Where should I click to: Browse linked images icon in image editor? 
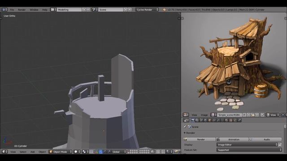213,115
